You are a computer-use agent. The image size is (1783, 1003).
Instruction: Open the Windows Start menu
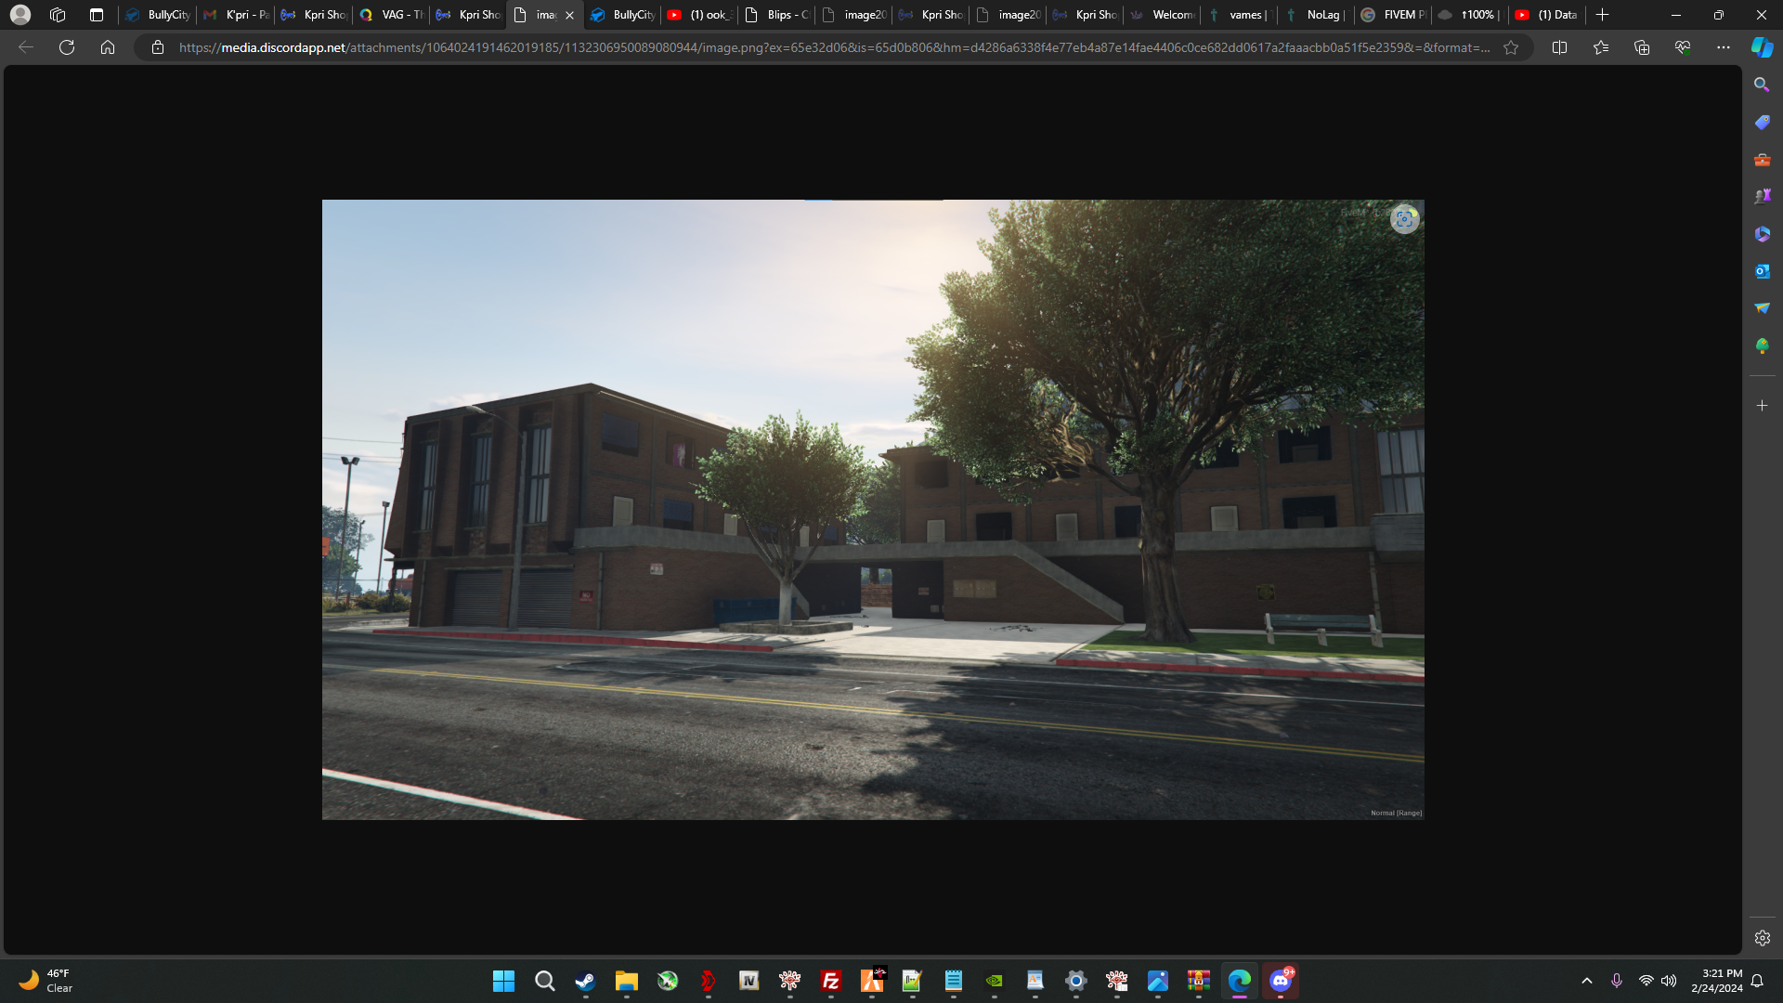tap(503, 981)
